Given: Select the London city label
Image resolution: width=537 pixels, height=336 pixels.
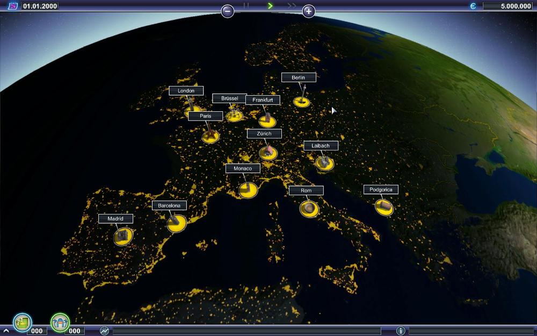Looking at the screenshot, I should pos(186,91).
